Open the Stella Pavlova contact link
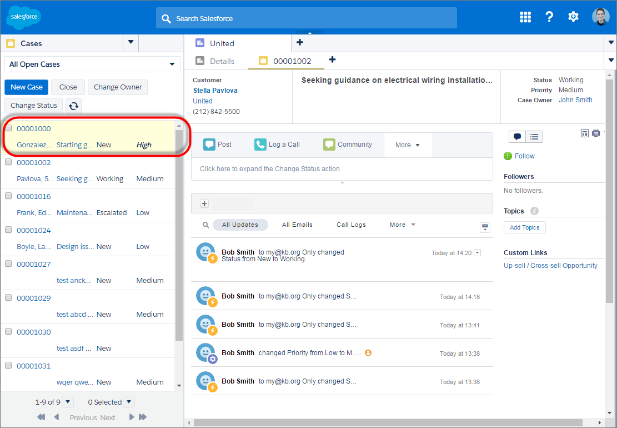617x428 pixels. (x=215, y=91)
